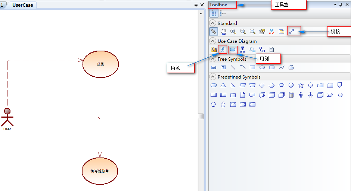Screen dimensions: 351x191
Task: Pick the File tool in Use Case Diagram
Action: [271, 49]
